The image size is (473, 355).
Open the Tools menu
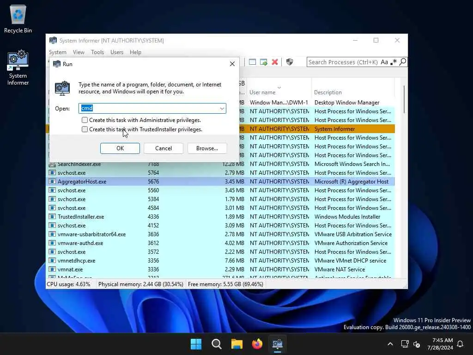[97, 52]
